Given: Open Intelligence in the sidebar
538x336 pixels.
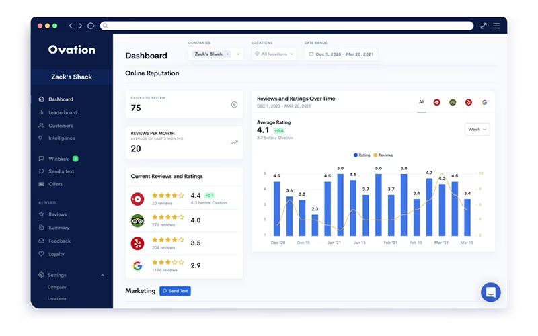Looking at the screenshot, I should [62, 138].
